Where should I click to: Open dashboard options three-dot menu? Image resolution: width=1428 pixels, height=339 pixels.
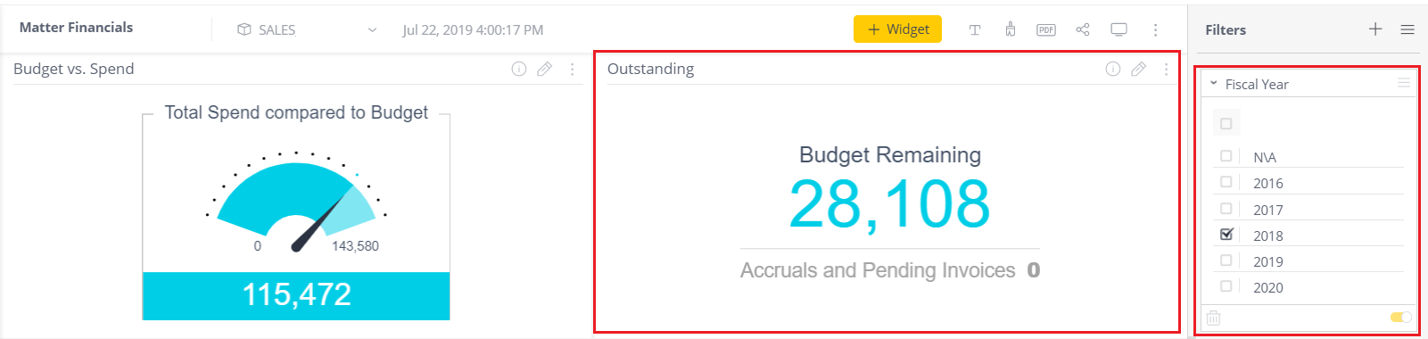(x=1155, y=29)
